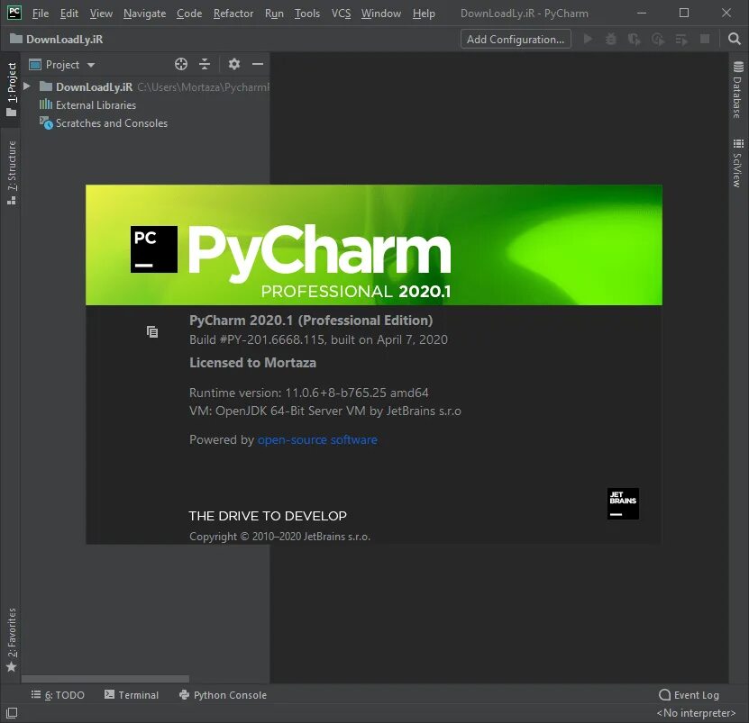Open the Code menu
This screenshot has height=723, width=749.
[x=189, y=14]
